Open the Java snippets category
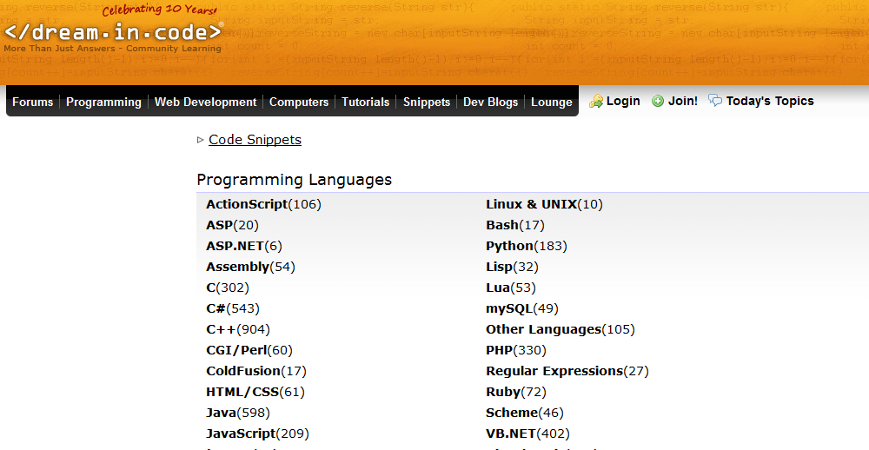 [x=221, y=413]
